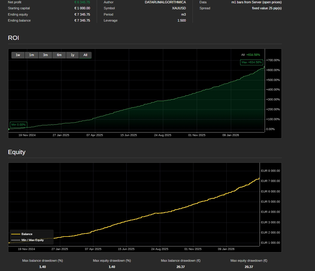The image size is (315, 271).
Task: Click 01 Nov 2025 on the Equity axis
Action: point(193,249)
